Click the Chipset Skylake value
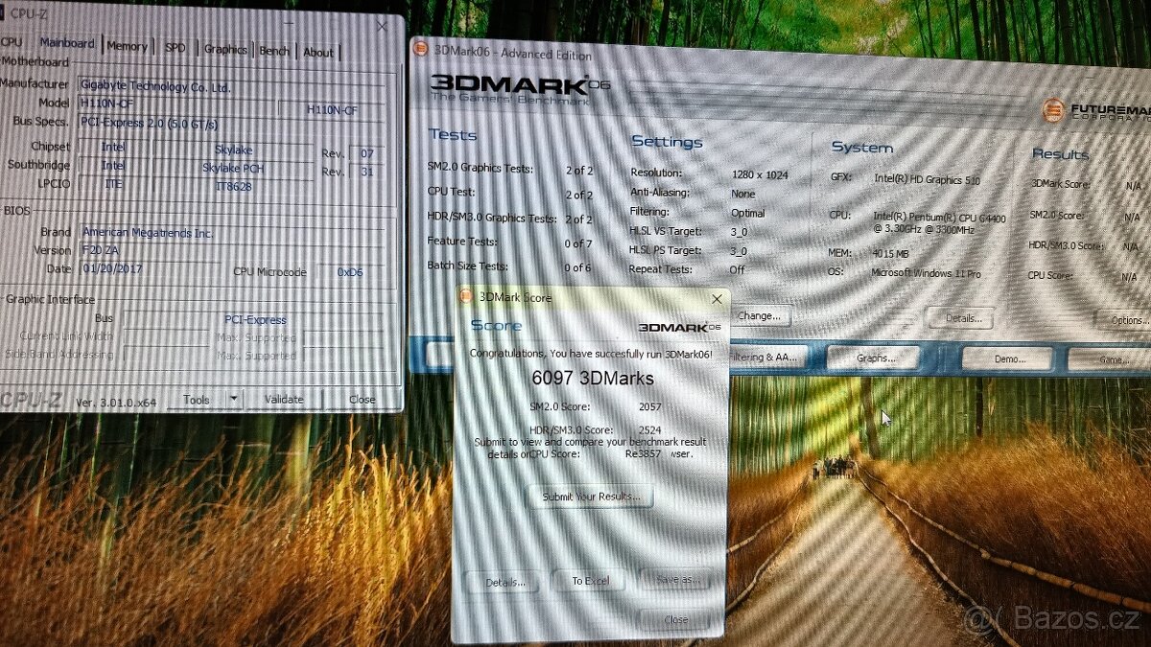Viewport: 1151px width, 647px height. coord(232,150)
